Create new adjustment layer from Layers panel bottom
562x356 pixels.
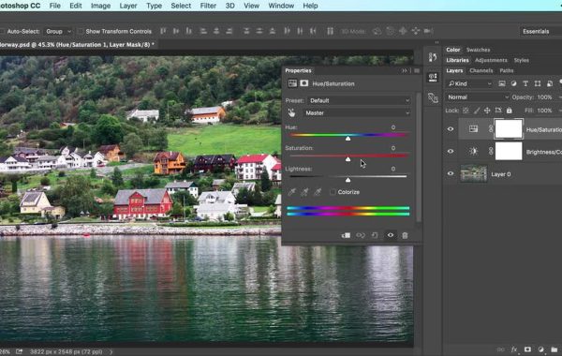coord(540,349)
